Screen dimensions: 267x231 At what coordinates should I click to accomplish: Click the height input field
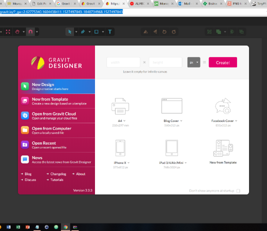pyautogui.click(x=165, y=62)
